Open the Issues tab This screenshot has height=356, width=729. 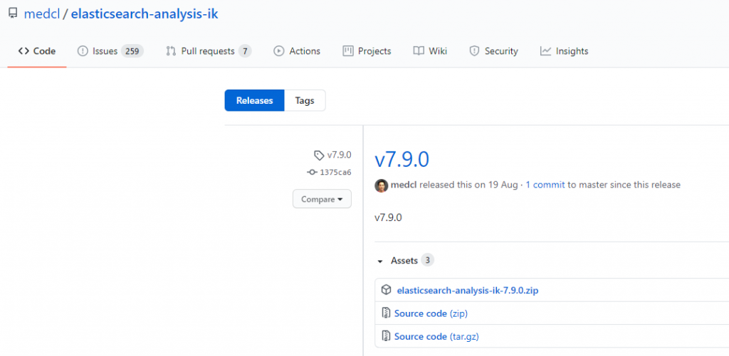110,51
